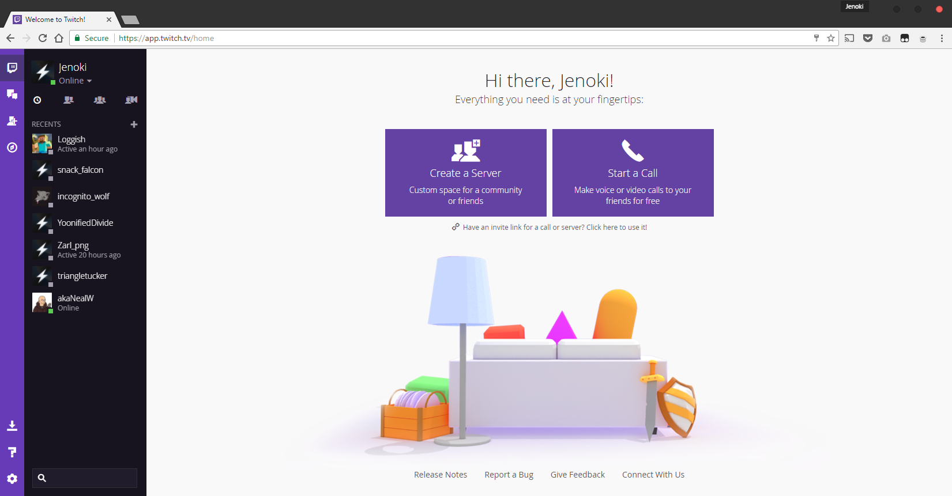Open conversation with YoonifiedDivide
Screen dimensions: 952x496
[85, 223]
